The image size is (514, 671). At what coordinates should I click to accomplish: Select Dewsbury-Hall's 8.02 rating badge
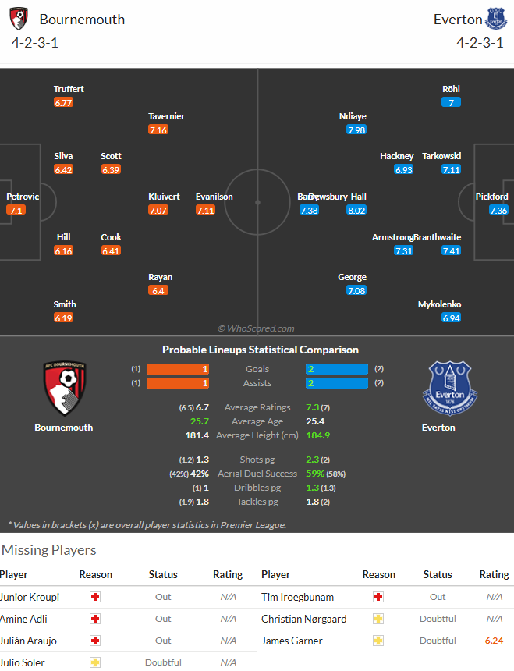pyautogui.click(x=356, y=210)
